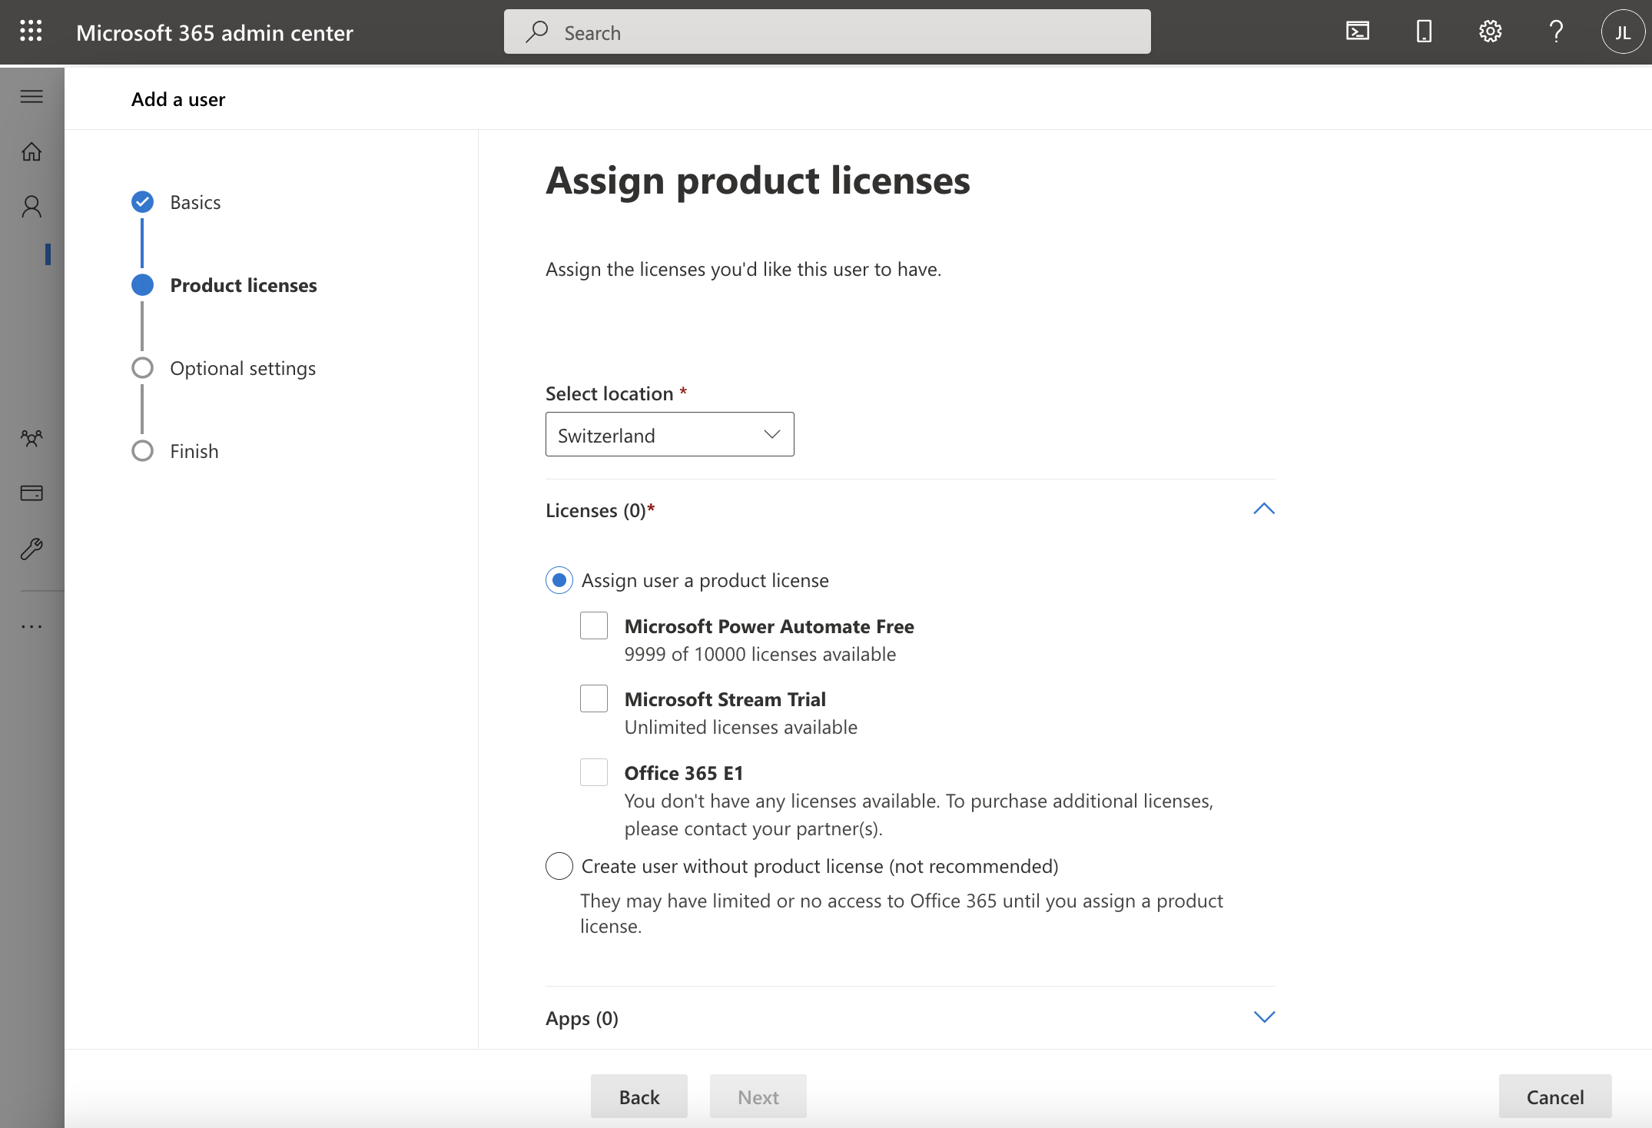Open the mobile app icon in header
Image resolution: width=1652 pixels, height=1128 pixels.
coord(1424,32)
